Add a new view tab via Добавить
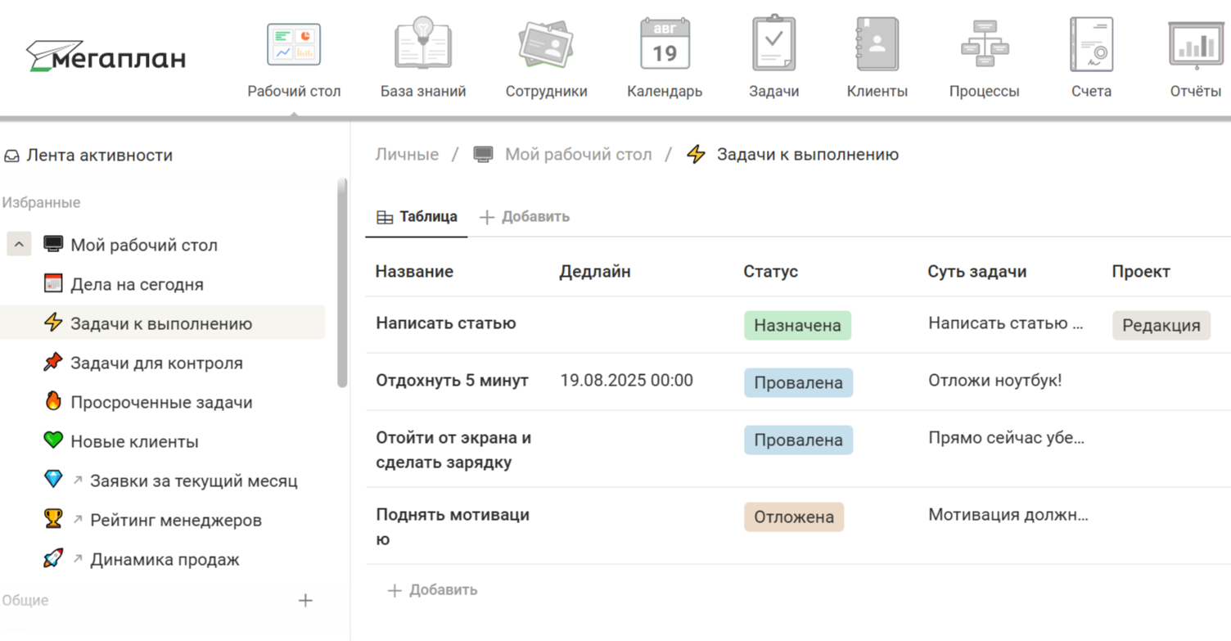Image resolution: width=1231 pixels, height=641 pixels. pyautogui.click(x=525, y=217)
